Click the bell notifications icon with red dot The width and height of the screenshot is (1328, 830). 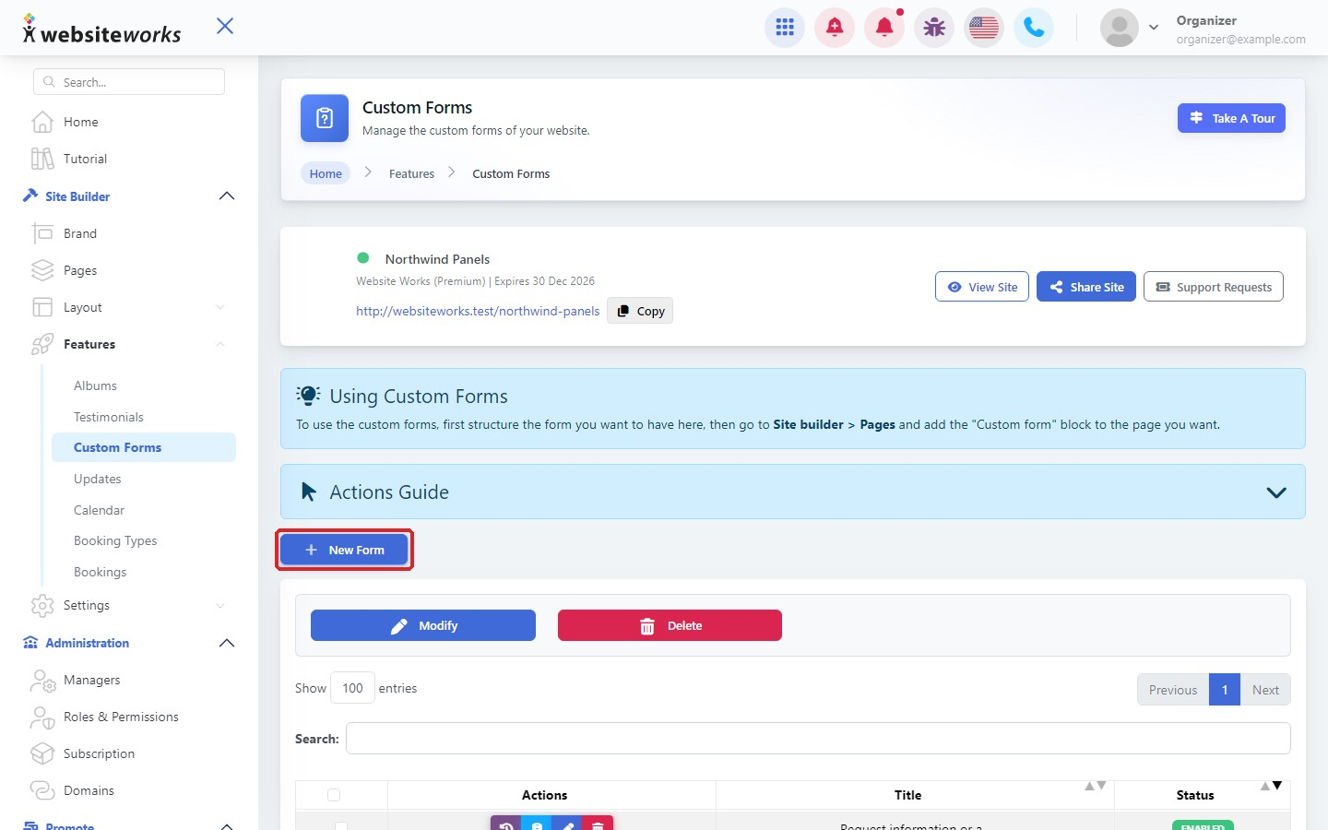point(884,28)
